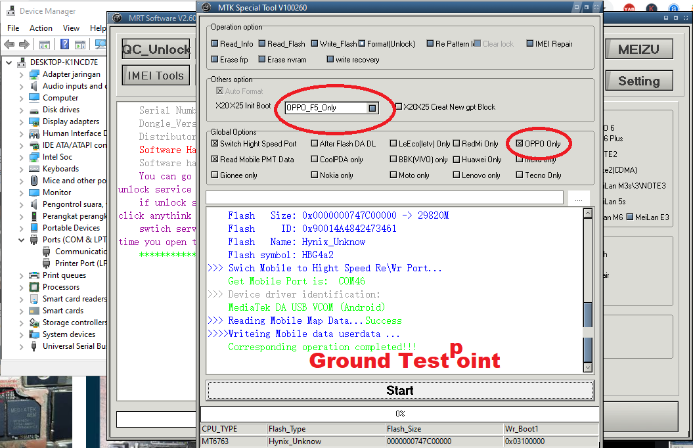The image size is (693, 448).
Task: Tick the IMEI Repair checkbox
Action: (530, 43)
